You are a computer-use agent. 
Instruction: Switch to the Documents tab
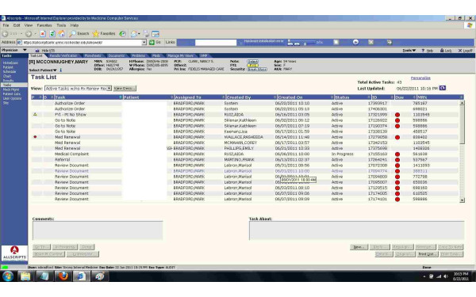pos(117,55)
